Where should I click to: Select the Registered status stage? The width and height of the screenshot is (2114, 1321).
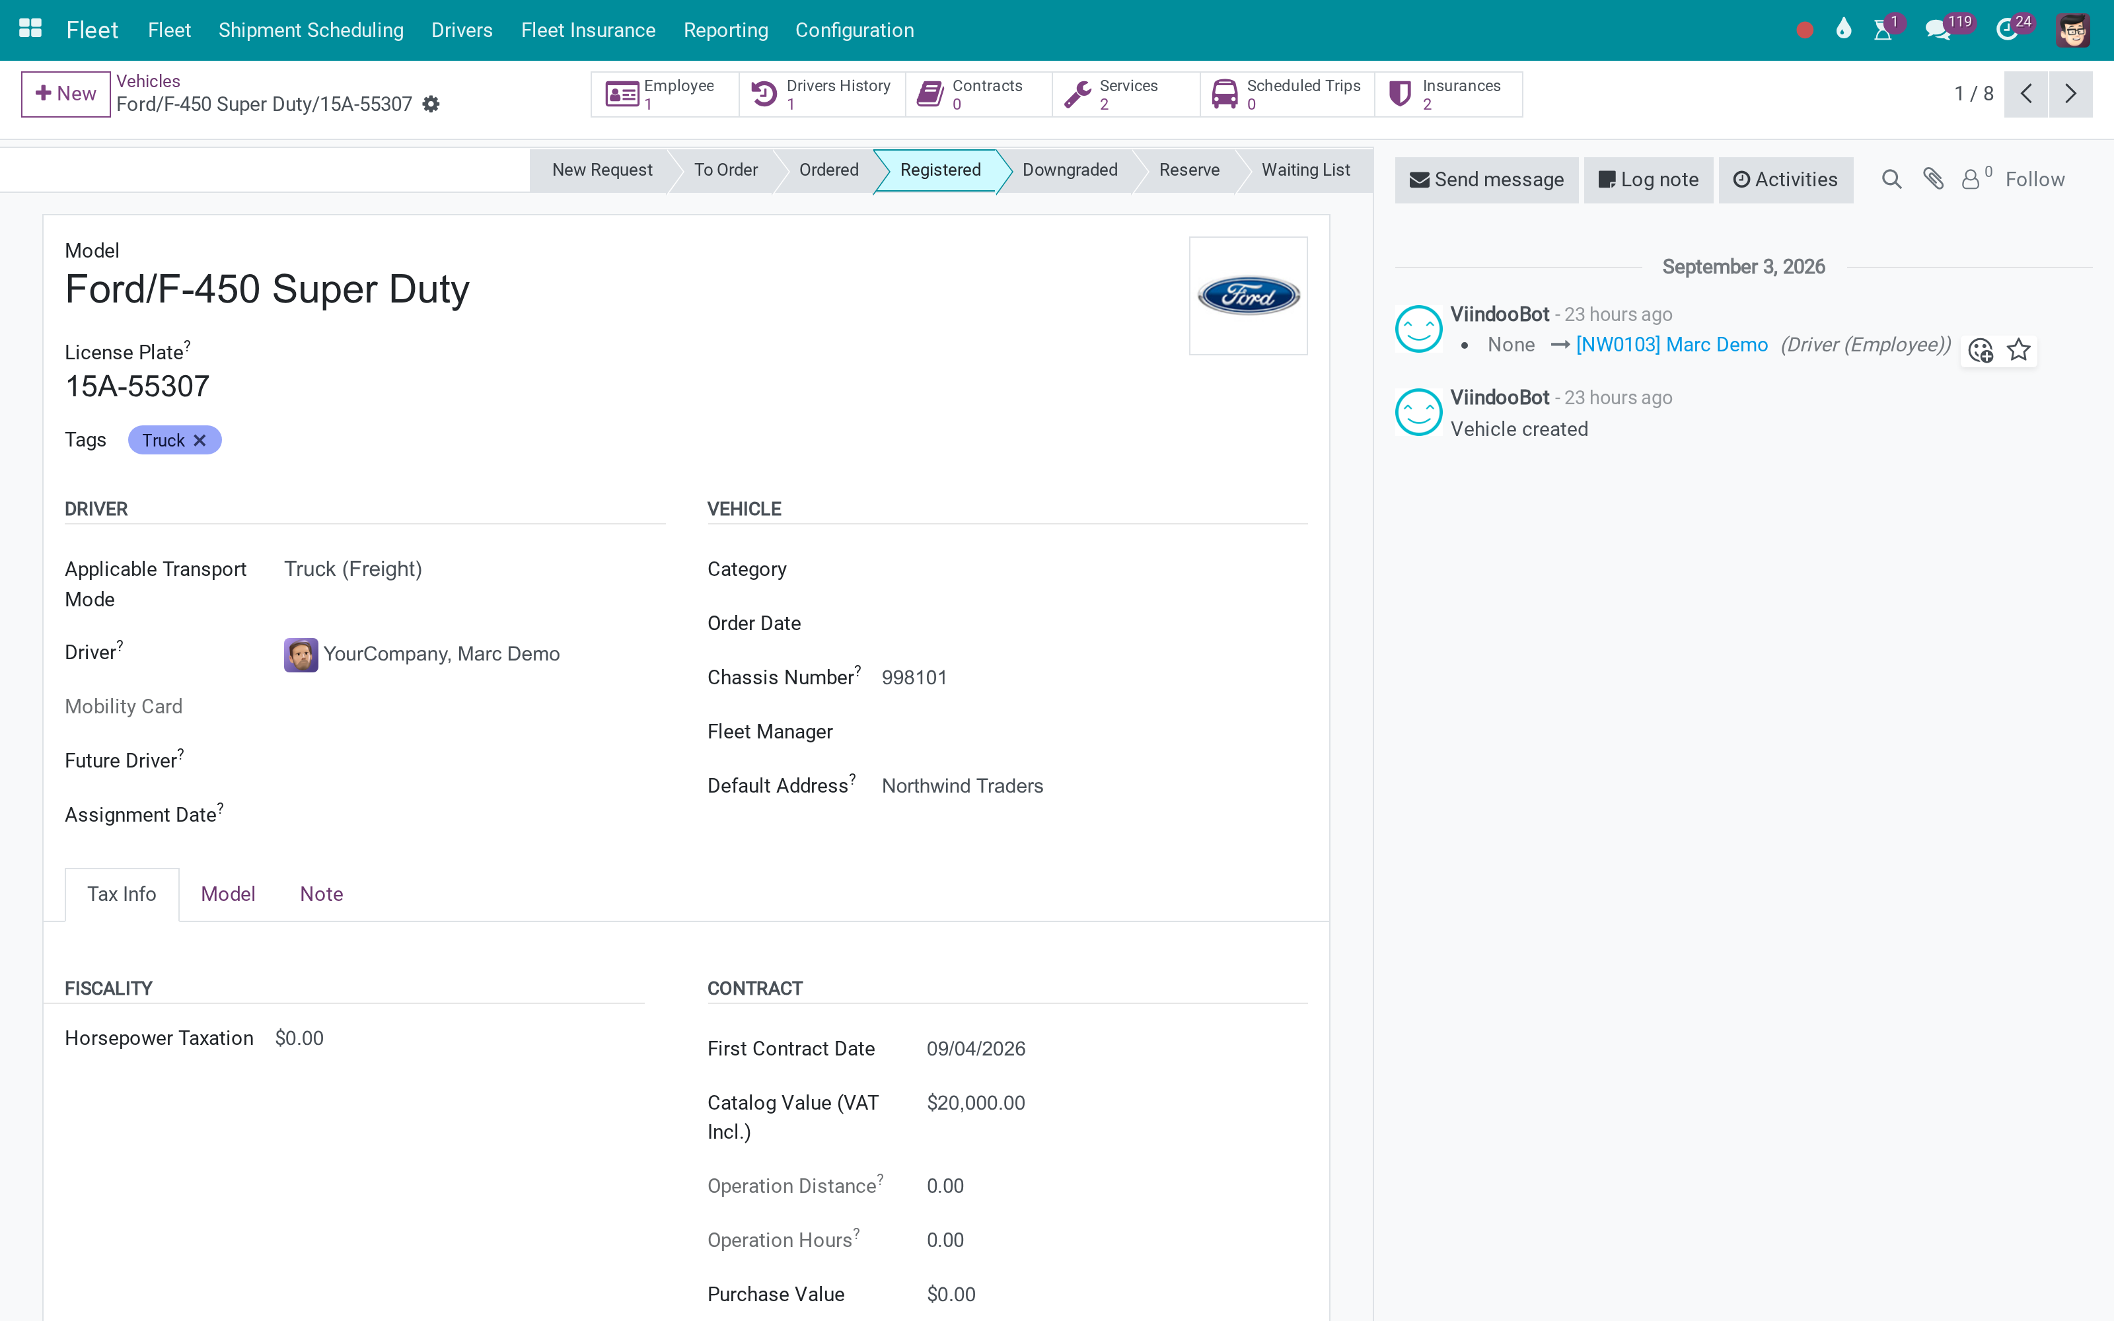pyautogui.click(x=940, y=170)
